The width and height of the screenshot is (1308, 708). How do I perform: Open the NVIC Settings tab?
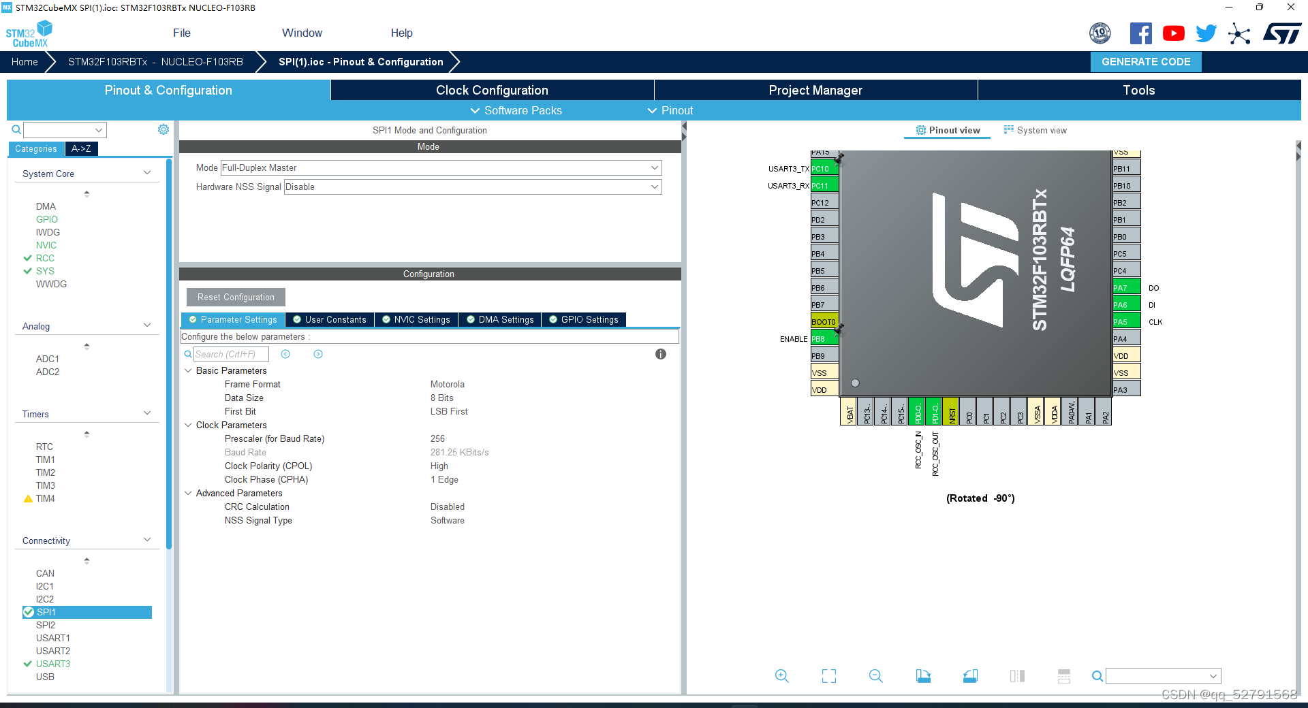point(416,320)
